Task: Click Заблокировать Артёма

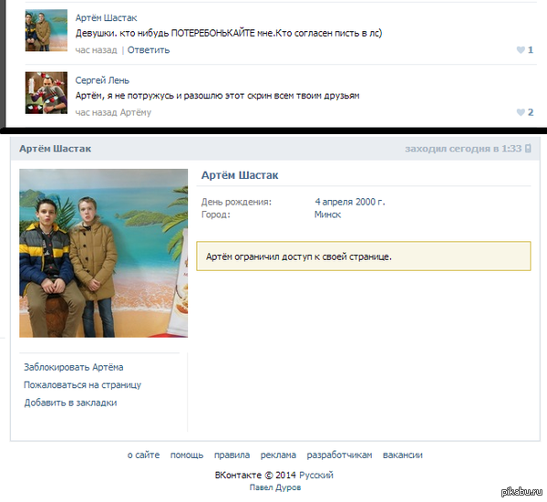Action: click(74, 367)
